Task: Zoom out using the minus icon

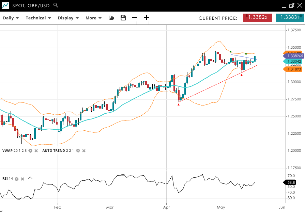Action: [x=135, y=18]
